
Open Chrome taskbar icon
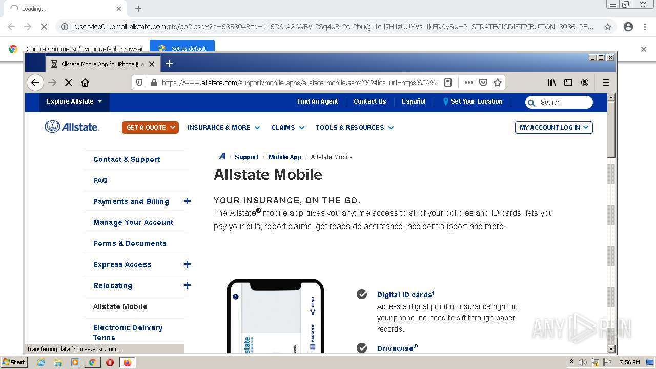[x=92, y=362]
